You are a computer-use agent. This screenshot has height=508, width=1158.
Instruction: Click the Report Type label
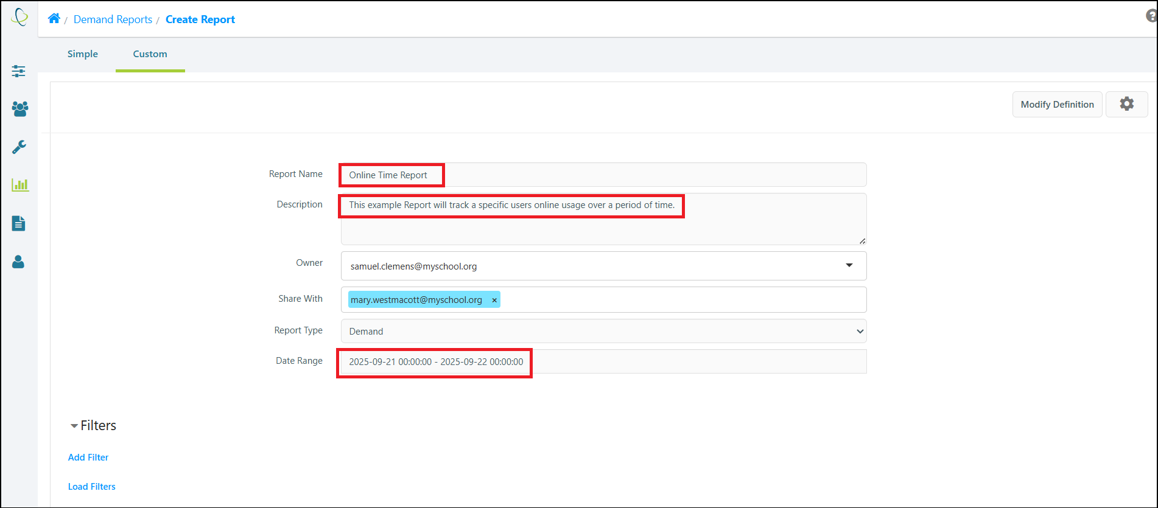pyautogui.click(x=298, y=330)
